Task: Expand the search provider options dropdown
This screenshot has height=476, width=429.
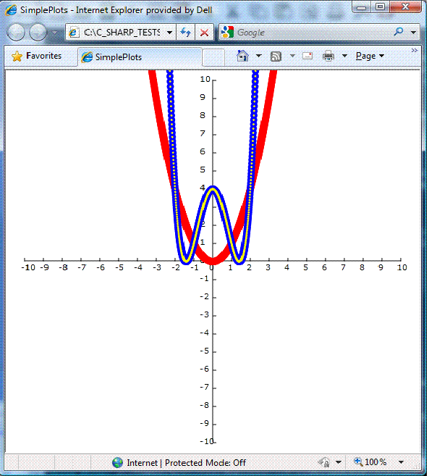Action: tap(413, 32)
